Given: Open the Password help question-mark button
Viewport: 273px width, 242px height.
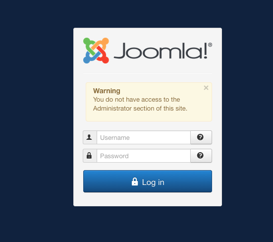Looking at the screenshot, I should click(201, 156).
